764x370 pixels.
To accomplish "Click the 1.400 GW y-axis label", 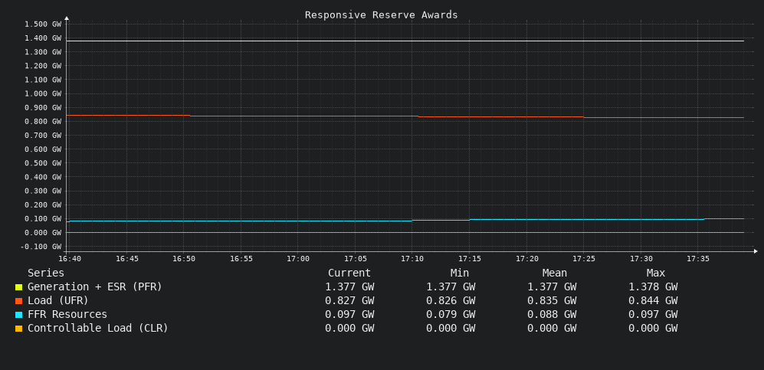I will pyautogui.click(x=43, y=38).
